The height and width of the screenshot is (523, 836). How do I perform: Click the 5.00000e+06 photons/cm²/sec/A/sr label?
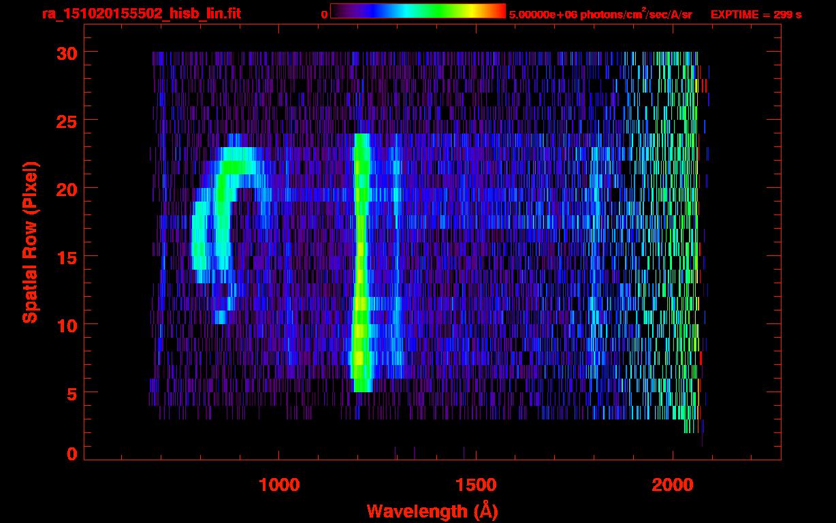click(x=600, y=14)
